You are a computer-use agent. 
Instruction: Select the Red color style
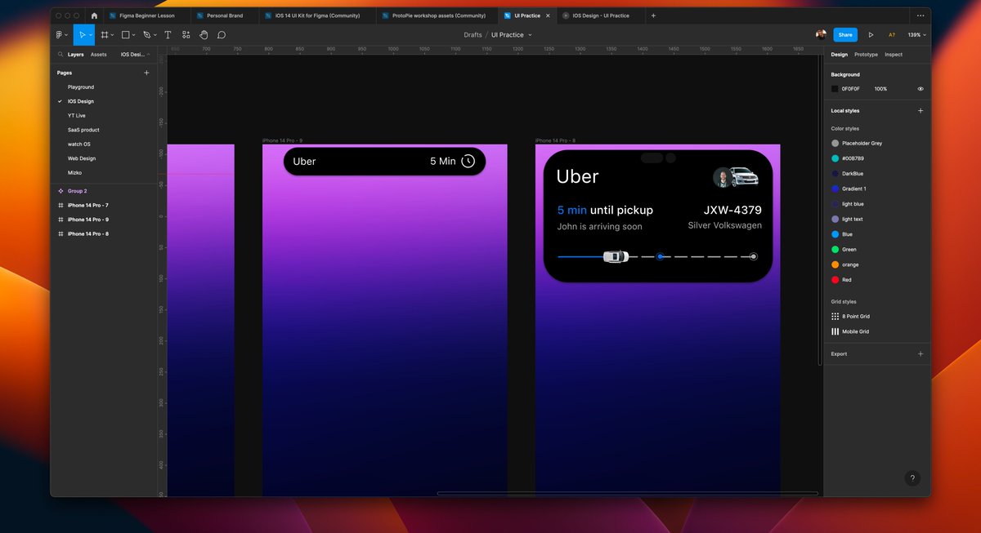841,280
